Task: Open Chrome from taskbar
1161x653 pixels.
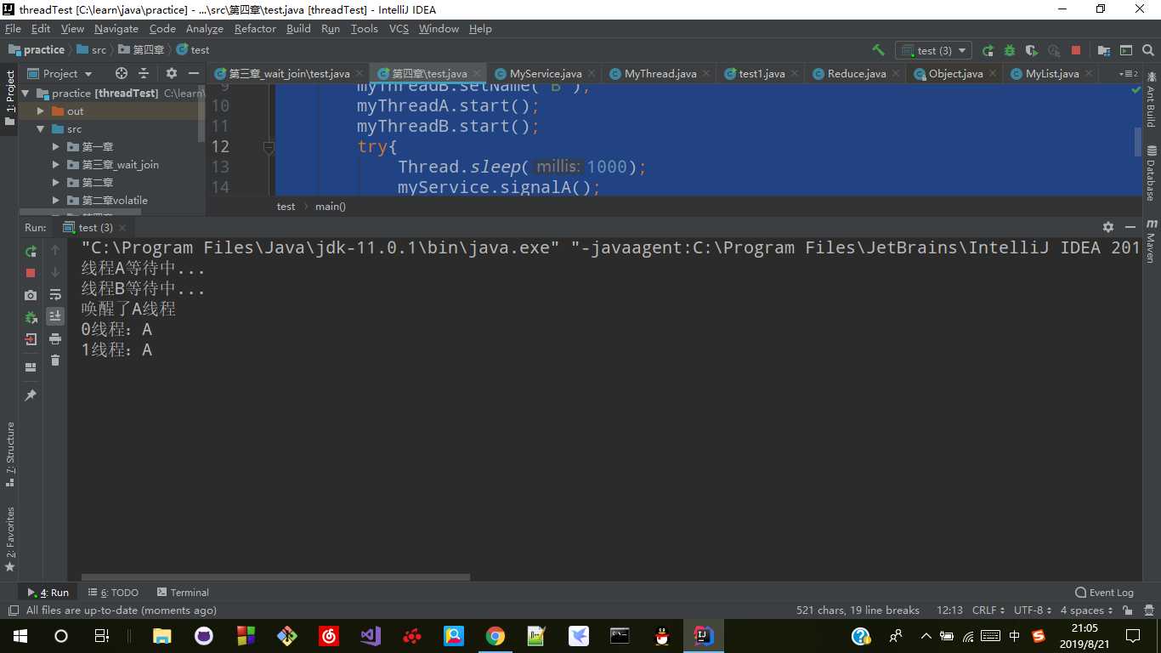Action: pos(495,636)
